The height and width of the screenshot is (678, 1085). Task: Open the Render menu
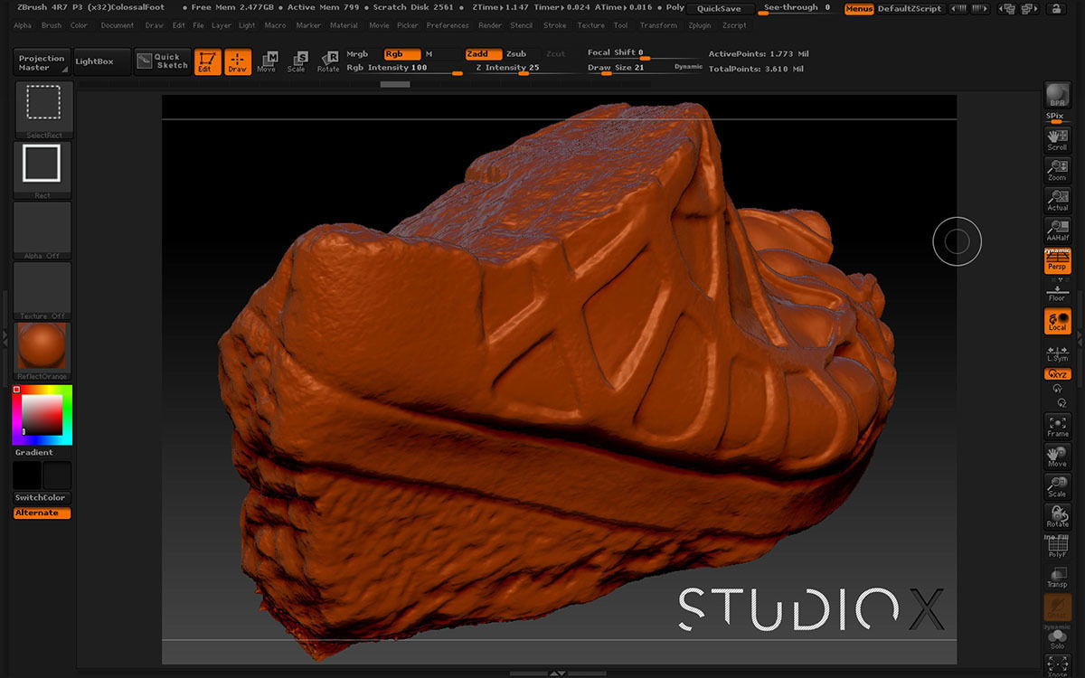(490, 25)
